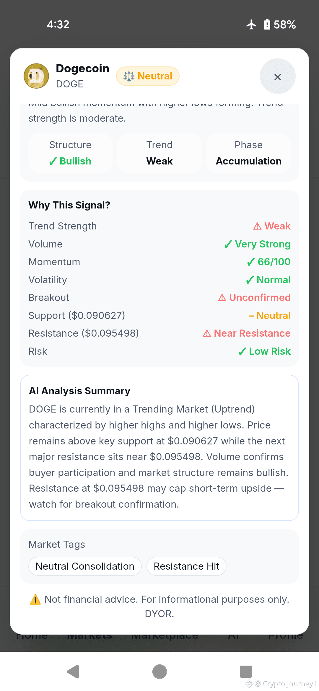This screenshot has height=691, width=319.
Task: Tap the balance scale icon in badge
Action: [x=129, y=76]
